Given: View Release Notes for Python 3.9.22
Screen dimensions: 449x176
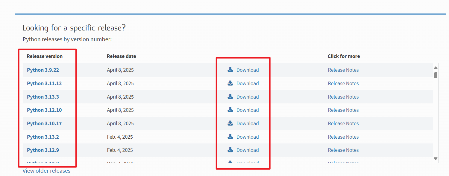Looking at the screenshot, I should coord(343,70).
